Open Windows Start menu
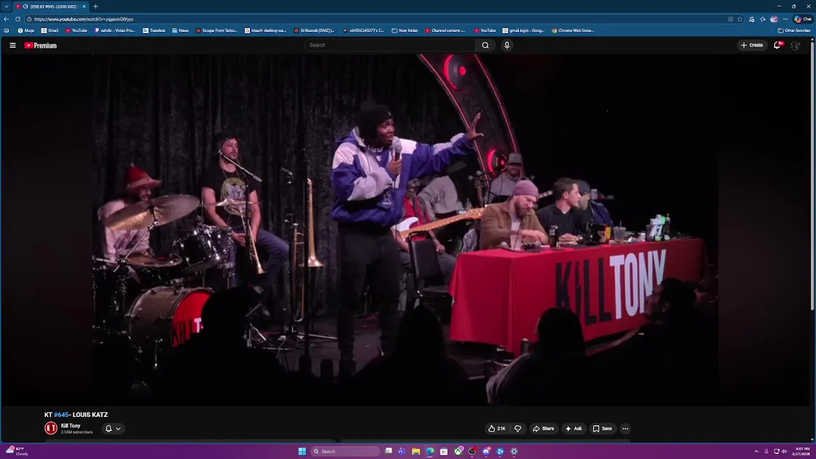The image size is (816, 459). [x=302, y=451]
